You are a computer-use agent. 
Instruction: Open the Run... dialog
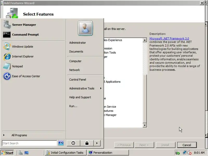(73, 106)
